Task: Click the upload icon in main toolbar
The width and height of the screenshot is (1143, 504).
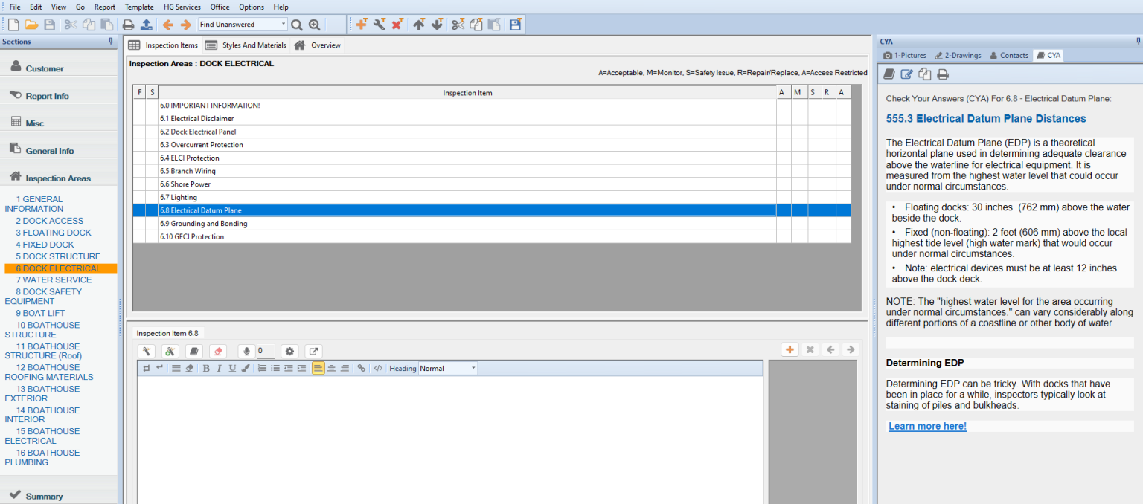Action: click(146, 25)
